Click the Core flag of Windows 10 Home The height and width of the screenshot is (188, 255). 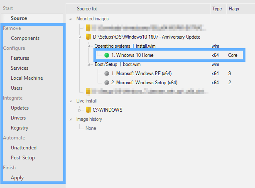(x=233, y=55)
